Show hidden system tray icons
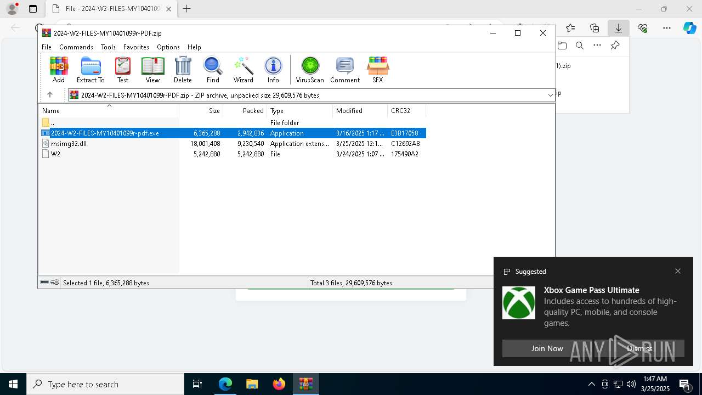The width and height of the screenshot is (702, 395). pos(591,384)
